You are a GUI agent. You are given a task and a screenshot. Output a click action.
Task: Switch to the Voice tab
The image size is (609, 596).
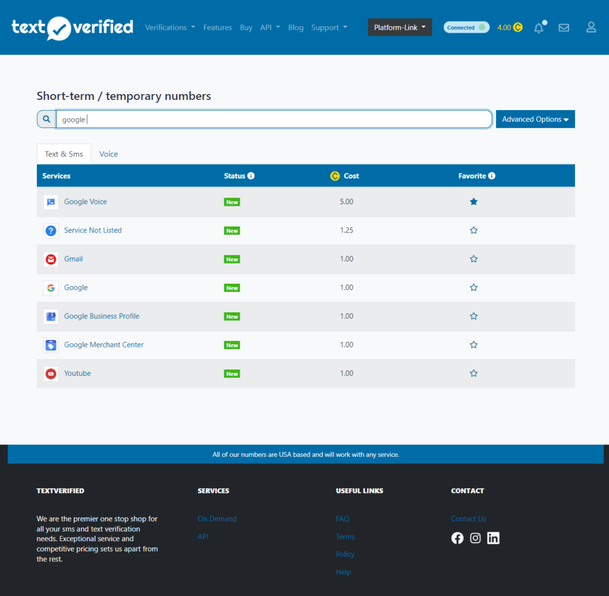[x=108, y=154]
